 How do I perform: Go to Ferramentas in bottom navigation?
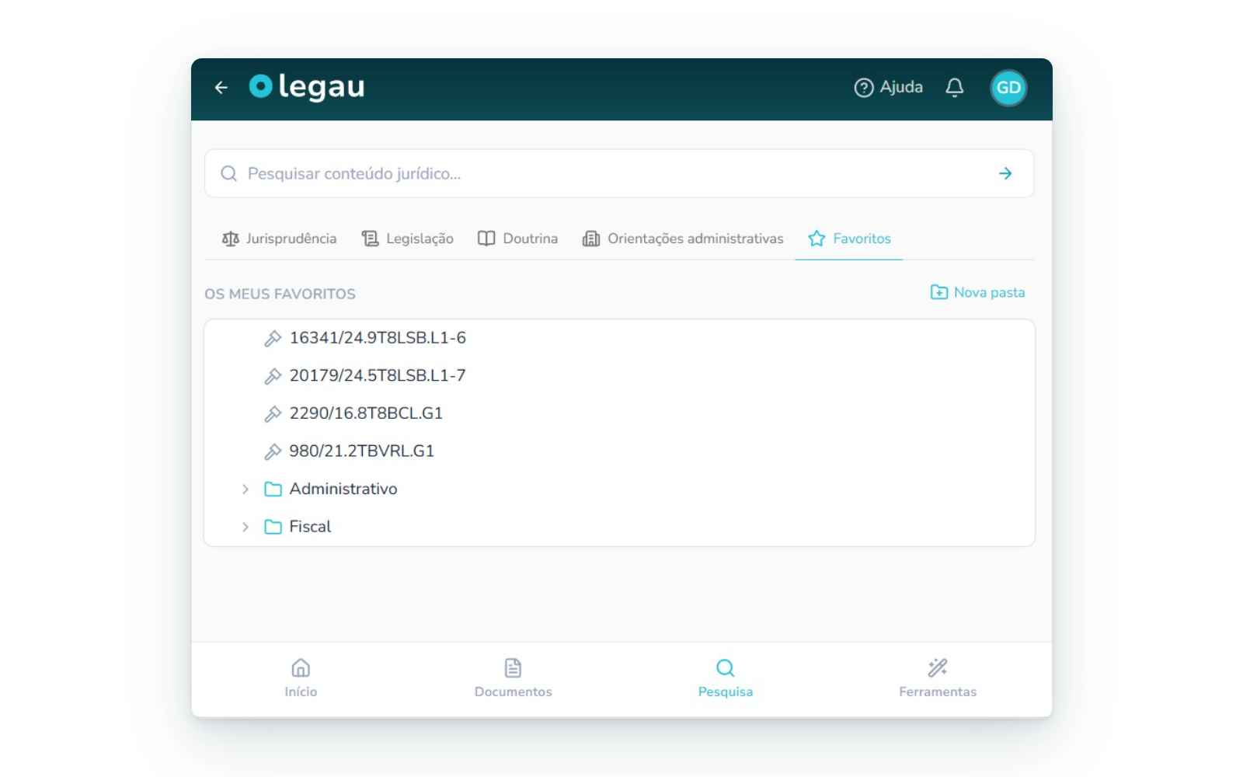pyautogui.click(x=938, y=678)
